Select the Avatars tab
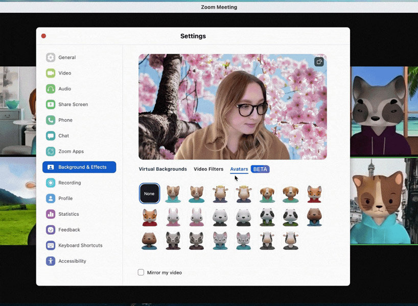418x306 pixels. (x=239, y=169)
